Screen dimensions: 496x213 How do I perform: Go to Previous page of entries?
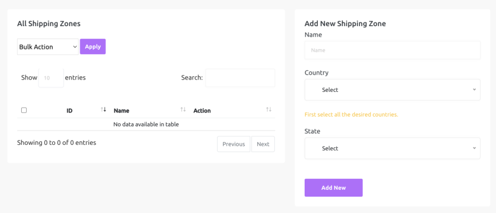click(233, 144)
